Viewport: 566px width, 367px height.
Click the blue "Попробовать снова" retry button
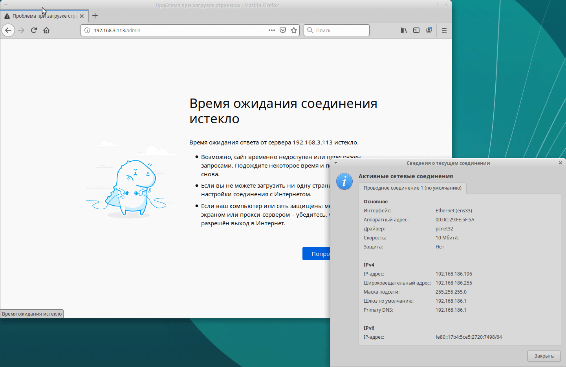tap(317, 254)
